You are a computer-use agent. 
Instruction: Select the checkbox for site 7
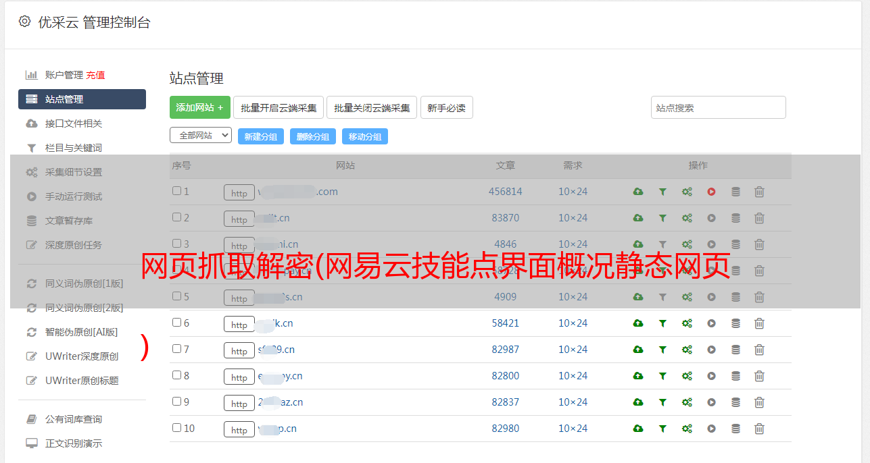coord(176,349)
